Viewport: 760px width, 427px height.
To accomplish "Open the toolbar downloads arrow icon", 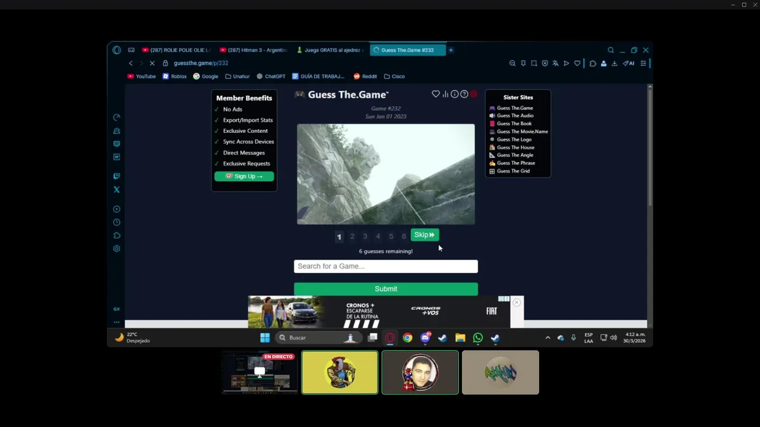I will coord(615,63).
